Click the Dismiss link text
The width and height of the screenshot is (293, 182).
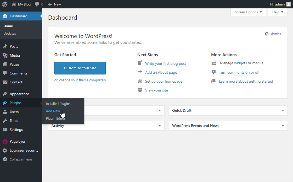tap(275, 34)
